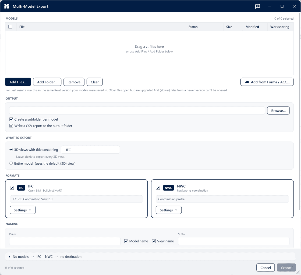Toggle the NWC format checkbox

[158, 188]
